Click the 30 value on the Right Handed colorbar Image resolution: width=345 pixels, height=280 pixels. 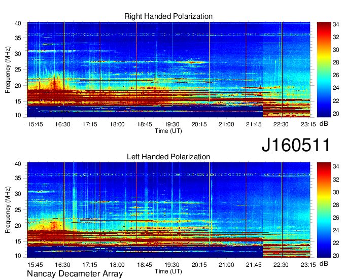[x=336, y=50]
